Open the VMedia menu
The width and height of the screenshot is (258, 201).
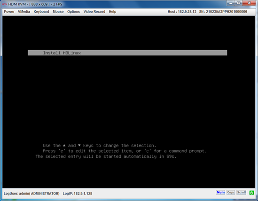(24, 12)
